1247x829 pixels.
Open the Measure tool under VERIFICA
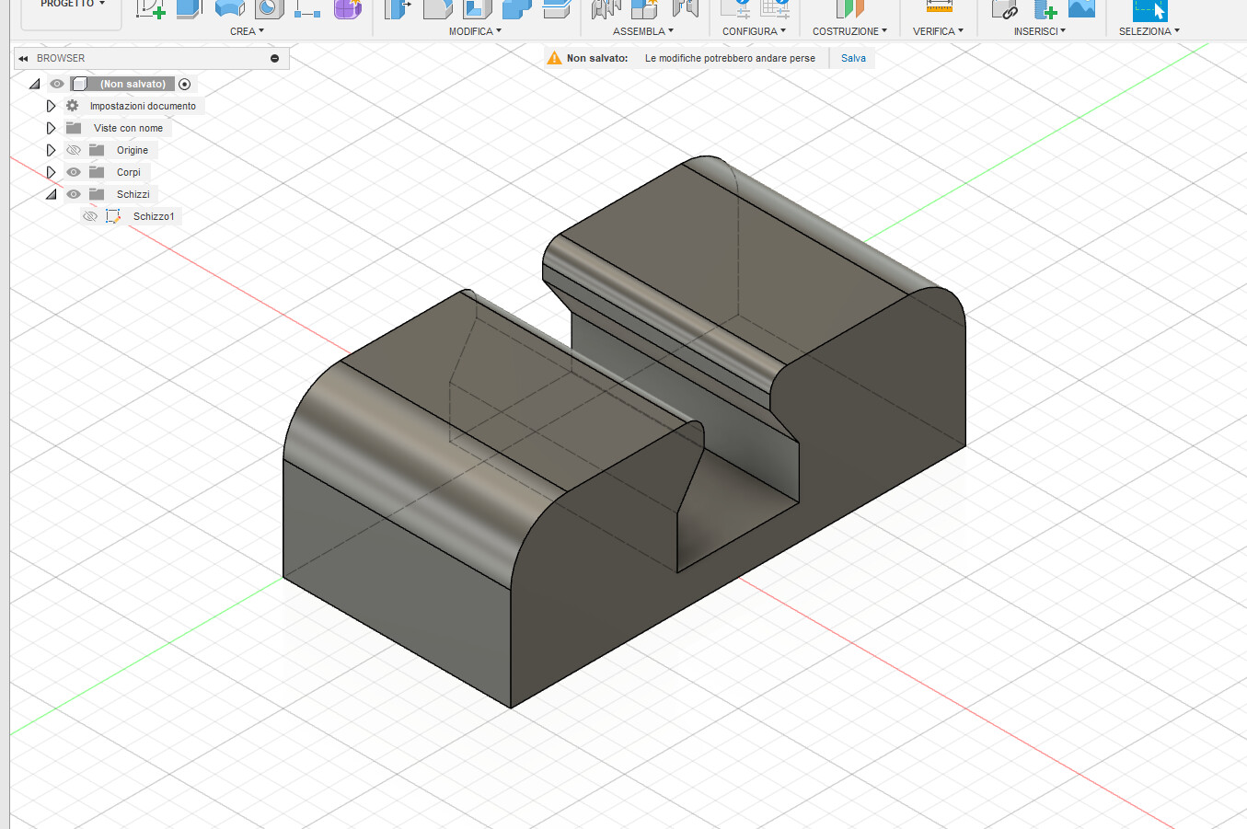(x=939, y=9)
